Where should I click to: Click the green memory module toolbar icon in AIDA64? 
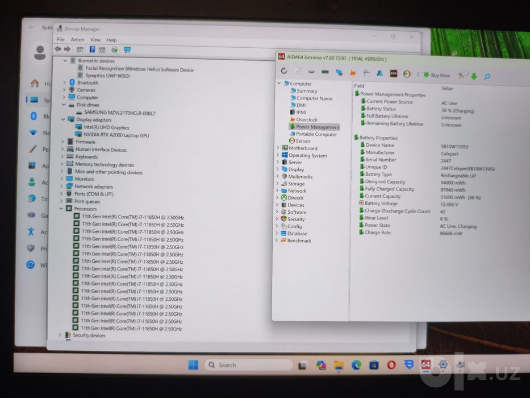coord(325,72)
